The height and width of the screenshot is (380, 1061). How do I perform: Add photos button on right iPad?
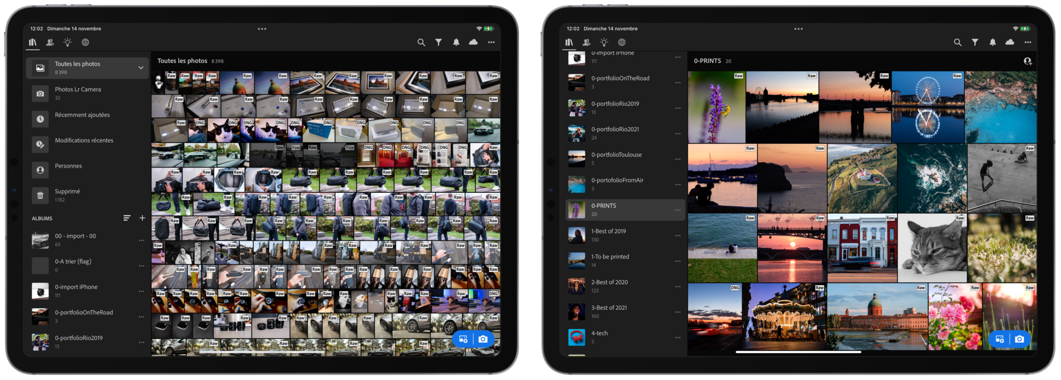[x=1000, y=339]
